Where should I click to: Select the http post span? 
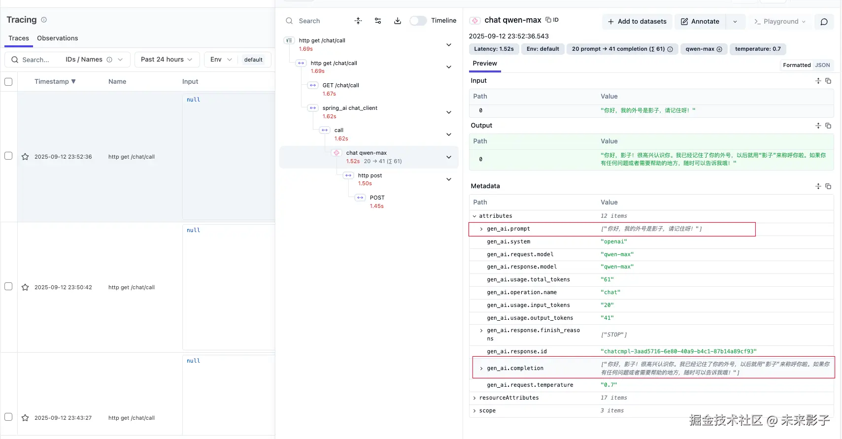[370, 175]
